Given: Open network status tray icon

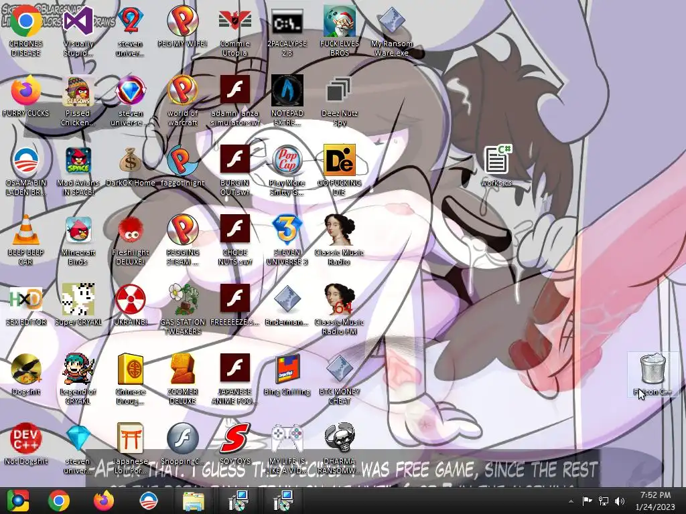Looking at the screenshot, I should pos(604,501).
